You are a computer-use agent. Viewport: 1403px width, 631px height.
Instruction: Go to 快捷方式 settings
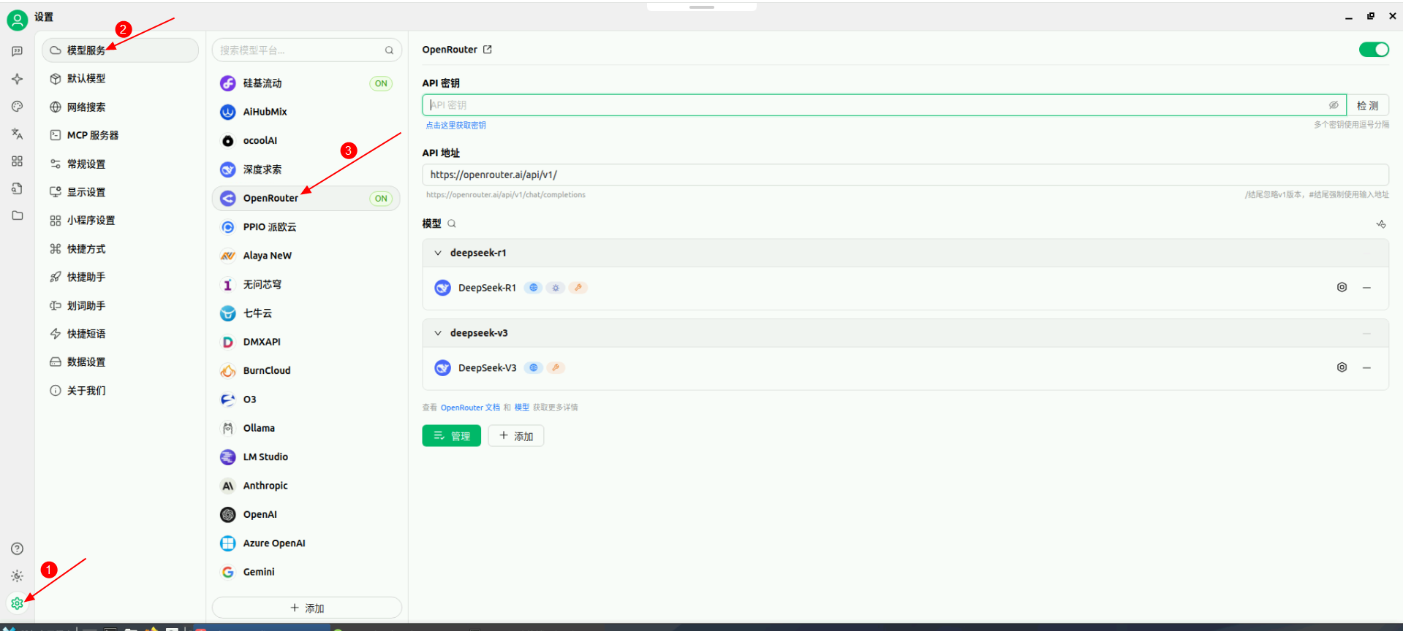[121, 248]
